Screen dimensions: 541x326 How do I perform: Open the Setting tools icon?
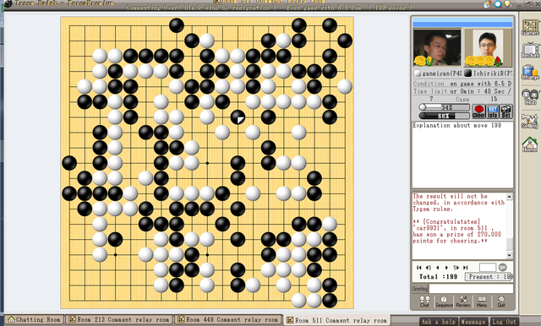click(530, 121)
